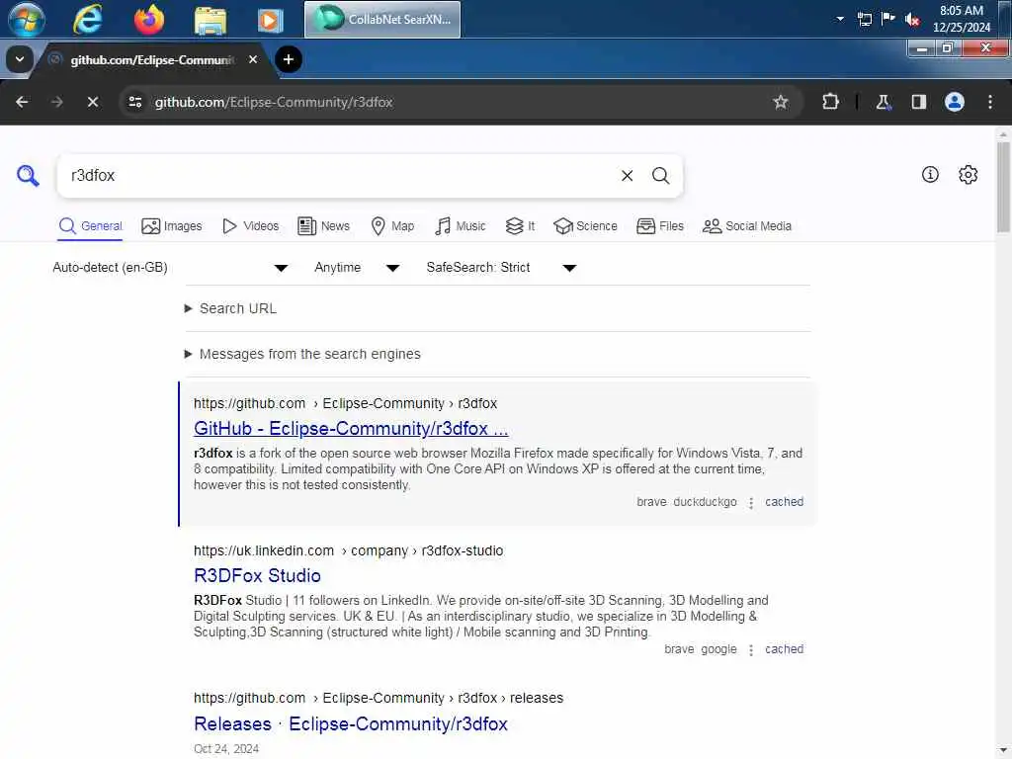Open the clock showing 8:05 AM
Viewport: 1012px width, 759px height.
click(961, 19)
